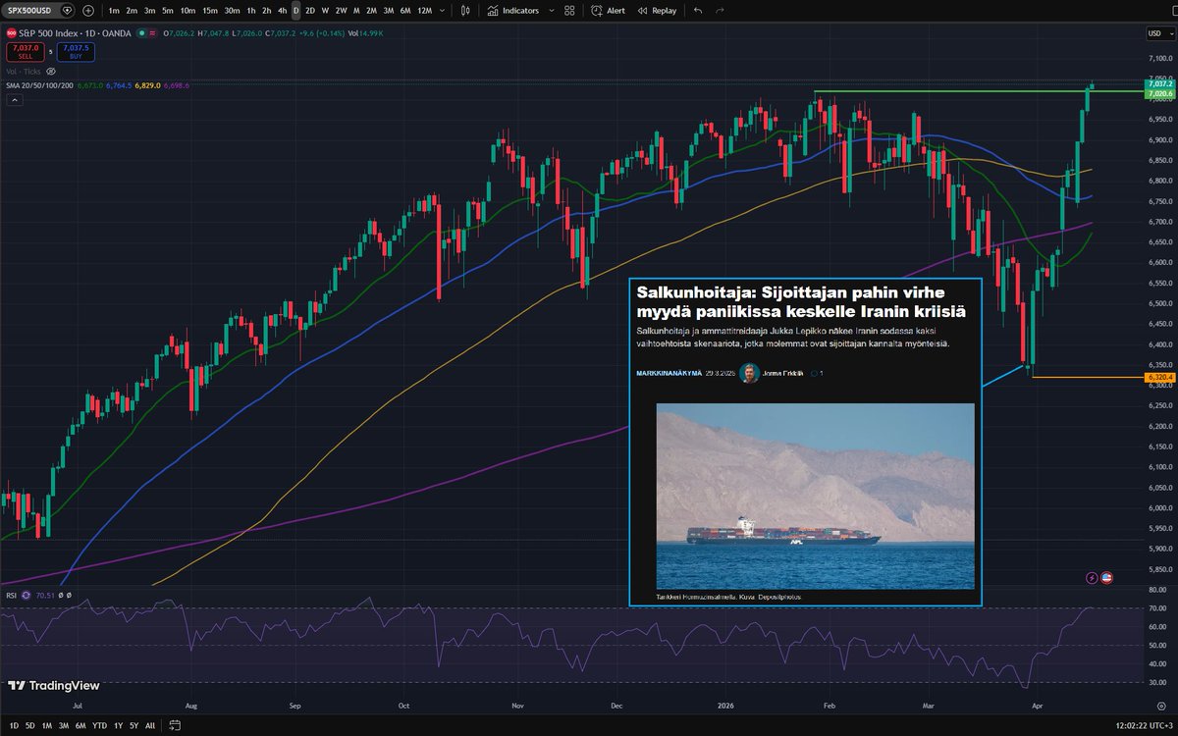Click the article headline about Iranin kriisiä
This screenshot has height=736, width=1178.
tap(801, 302)
